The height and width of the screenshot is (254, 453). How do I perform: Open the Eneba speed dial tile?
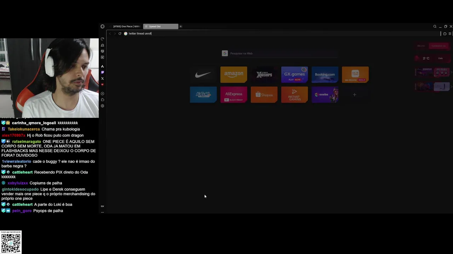click(325, 95)
